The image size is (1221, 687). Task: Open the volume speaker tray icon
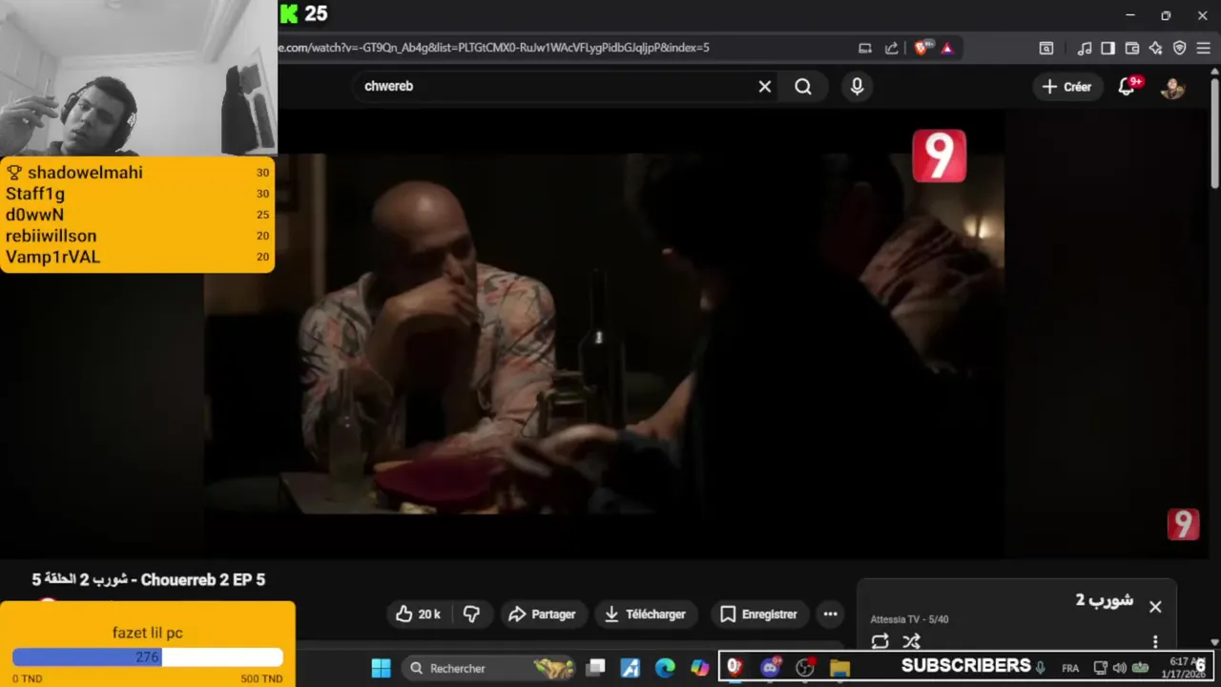pyautogui.click(x=1120, y=668)
